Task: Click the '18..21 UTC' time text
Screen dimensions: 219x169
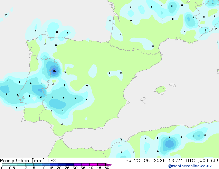Action: [x=182, y=161]
